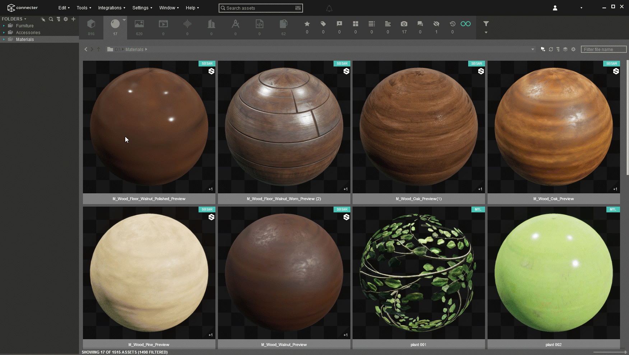The image size is (629, 355).
Task: Toggle the starred comment filter icon
Action: coord(339,24)
